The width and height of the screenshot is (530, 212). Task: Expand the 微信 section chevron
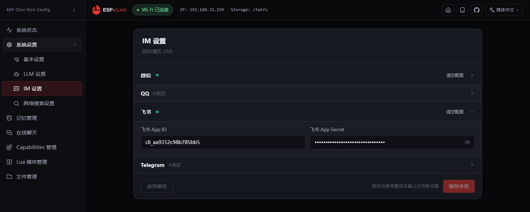pos(472,75)
